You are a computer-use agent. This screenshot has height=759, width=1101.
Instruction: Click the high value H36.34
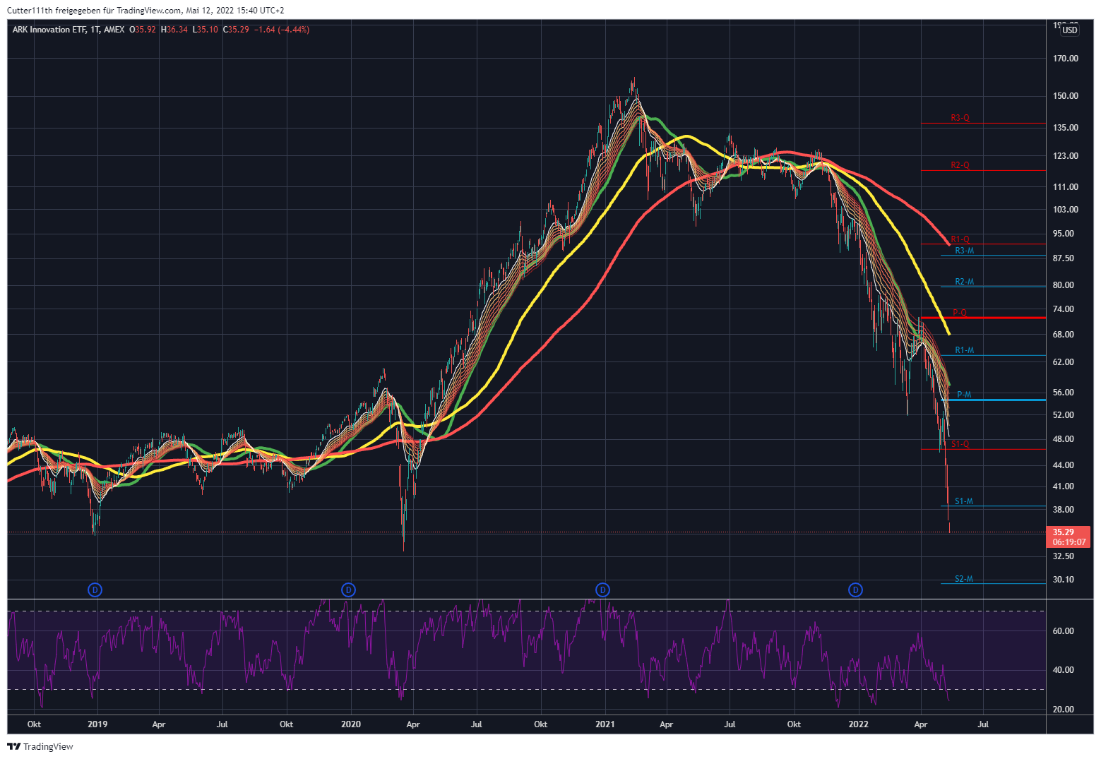pos(174,30)
